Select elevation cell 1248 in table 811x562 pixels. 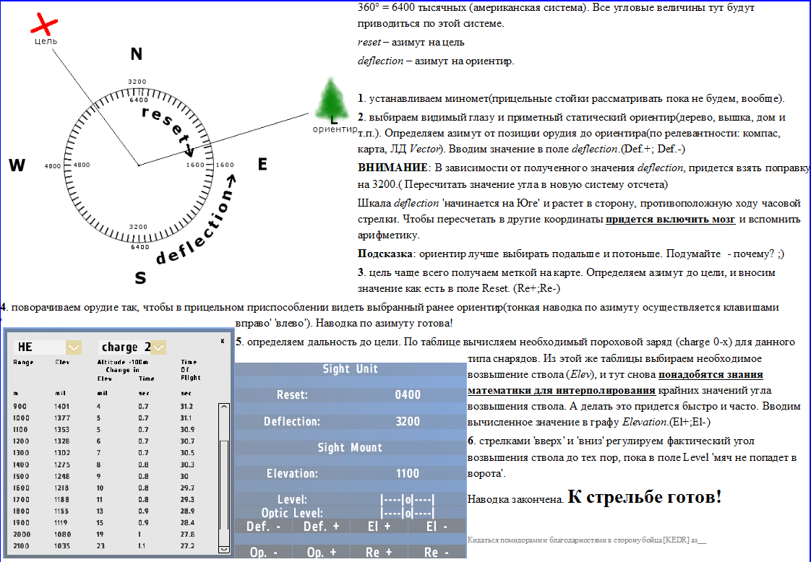(61, 476)
